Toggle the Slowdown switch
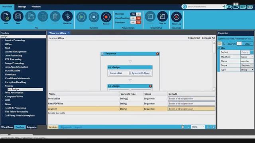Image resolution: width=255 pixels, height=143 pixels. [135, 22]
